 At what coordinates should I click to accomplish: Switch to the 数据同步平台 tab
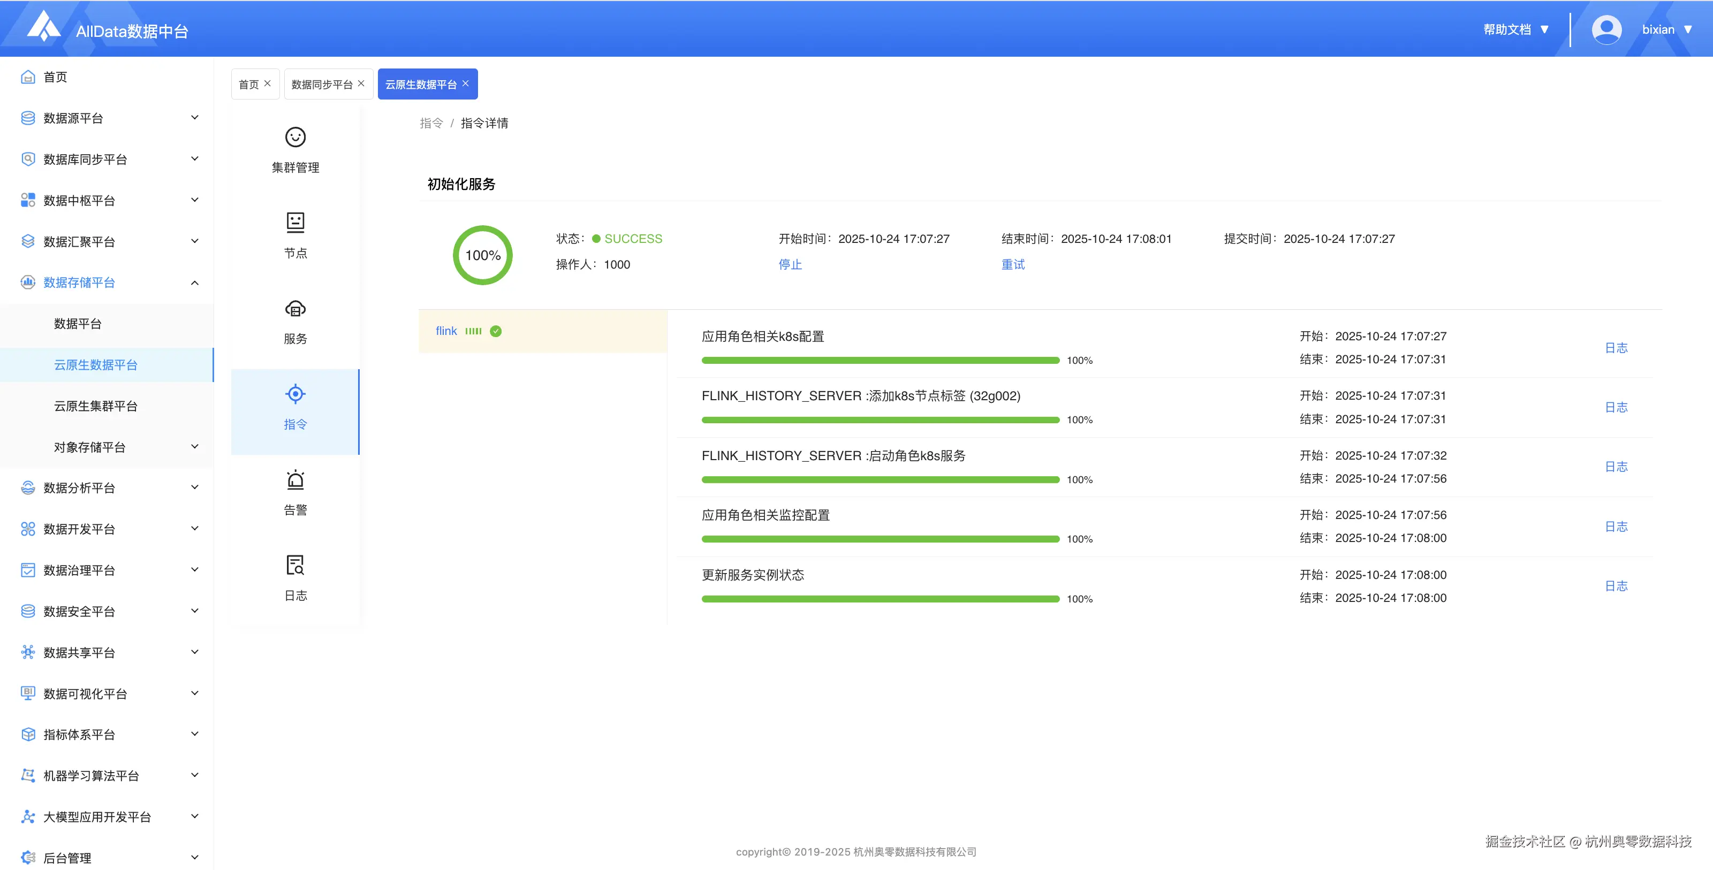click(x=322, y=85)
